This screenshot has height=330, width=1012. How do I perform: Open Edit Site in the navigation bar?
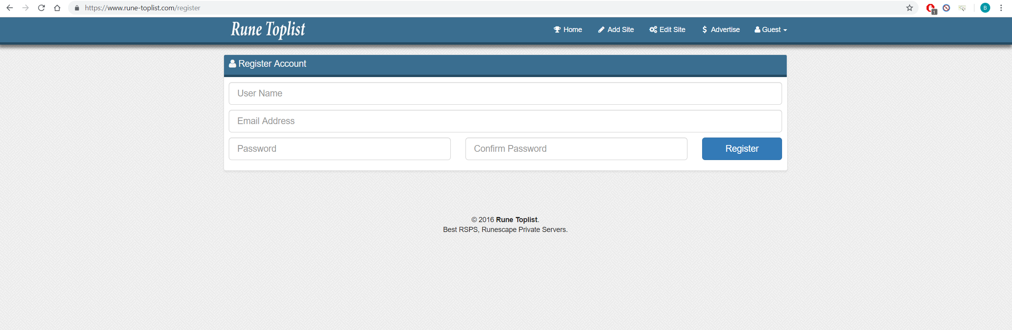(667, 30)
